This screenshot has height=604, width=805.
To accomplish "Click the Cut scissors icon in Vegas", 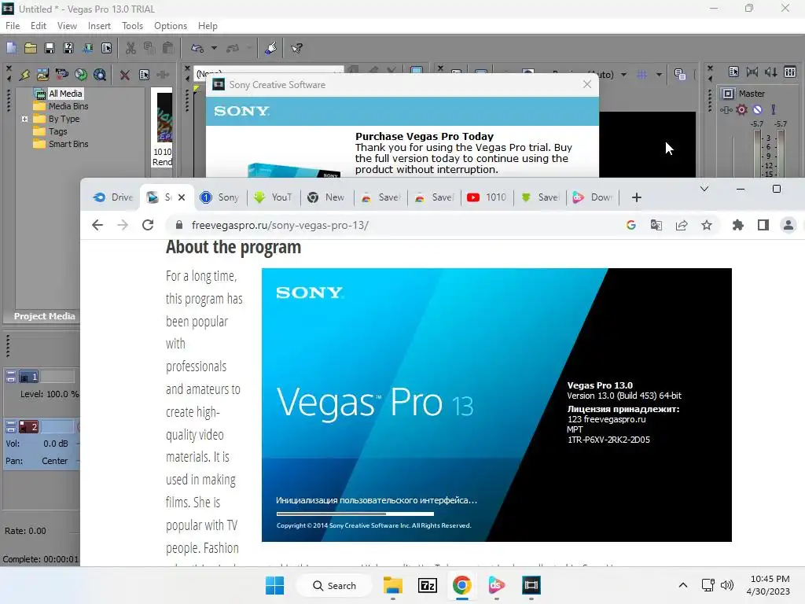I will click(131, 48).
